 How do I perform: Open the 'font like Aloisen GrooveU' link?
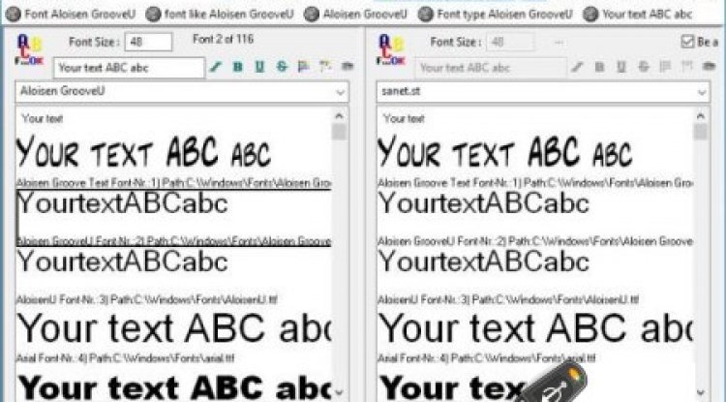(229, 14)
